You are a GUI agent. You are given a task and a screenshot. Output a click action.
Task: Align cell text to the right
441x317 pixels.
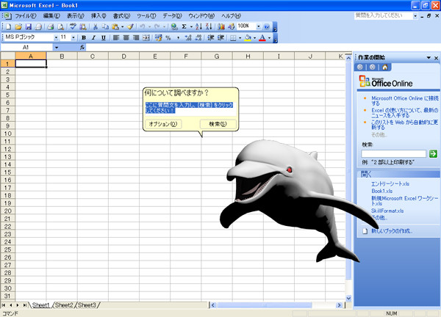(x=136, y=37)
